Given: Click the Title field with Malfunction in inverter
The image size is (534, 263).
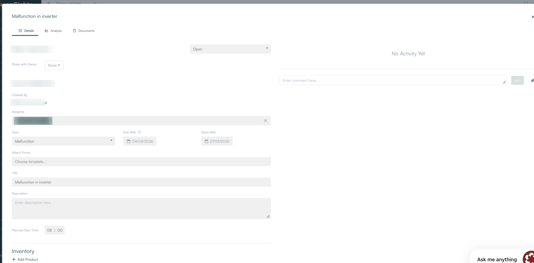Looking at the screenshot, I should pyautogui.click(x=142, y=182).
